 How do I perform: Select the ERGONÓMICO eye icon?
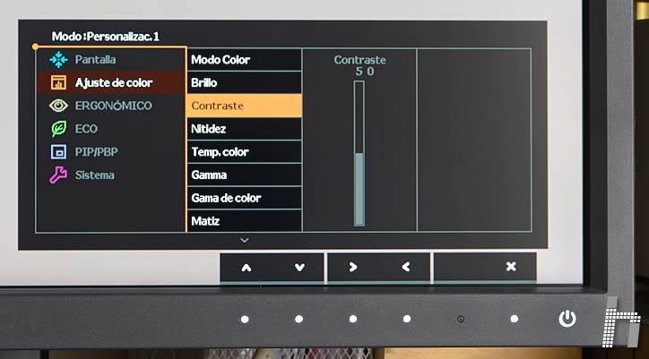coord(58,106)
